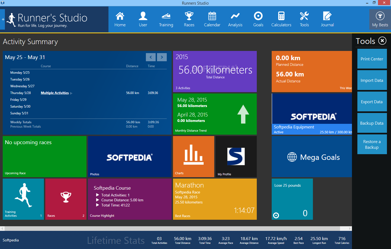The height and width of the screenshot is (249, 391).
Task: Open the Planned Distance orange tile
Action: point(312,72)
